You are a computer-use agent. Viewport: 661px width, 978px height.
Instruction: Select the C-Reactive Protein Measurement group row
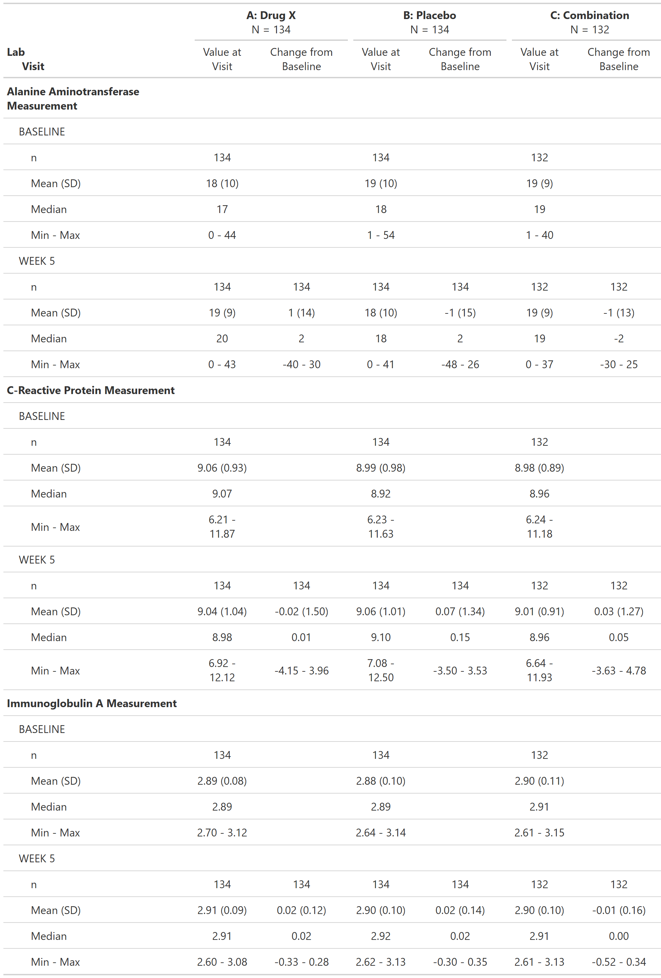pyautogui.click(x=91, y=390)
